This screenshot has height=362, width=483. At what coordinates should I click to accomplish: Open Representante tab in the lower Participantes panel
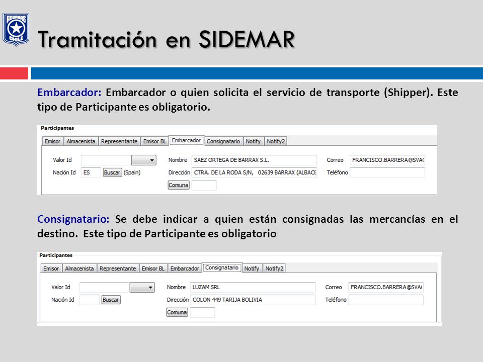coord(118,268)
